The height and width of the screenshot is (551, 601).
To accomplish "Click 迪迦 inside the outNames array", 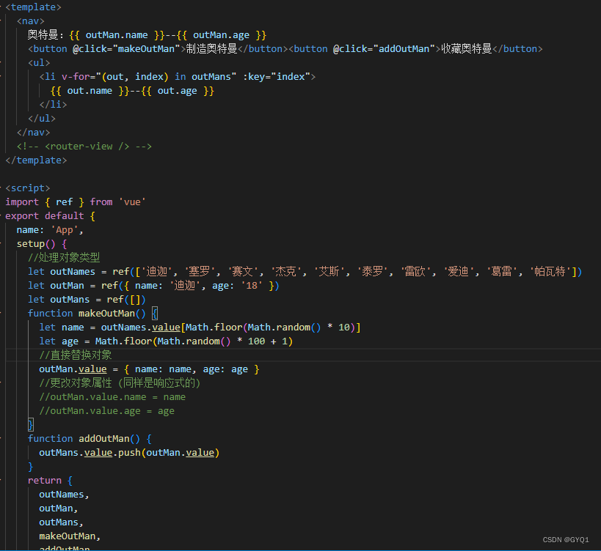I will point(158,271).
